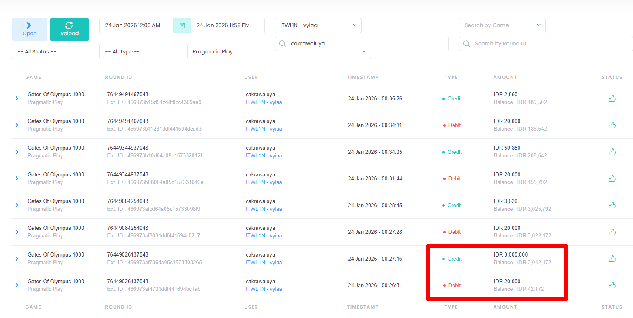Viewport: 633px width, 318px height.
Task: Click Ext. ID 466973b15d91c48f0cc4309ae9
Action: click(x=154, y=102)
